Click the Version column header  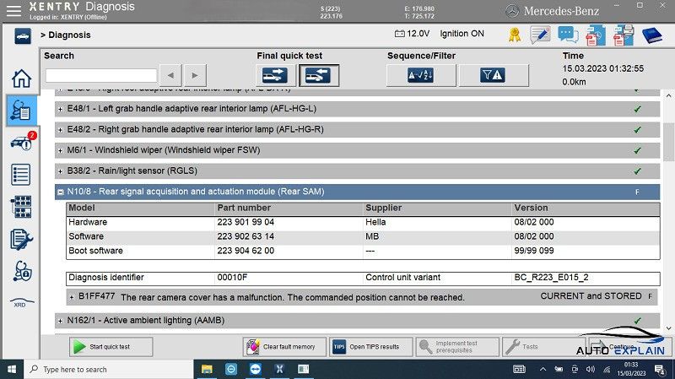click(531, 208)
